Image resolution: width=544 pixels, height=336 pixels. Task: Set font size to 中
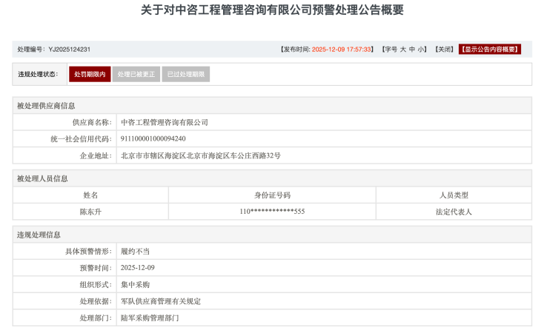[x=412, y=49]
